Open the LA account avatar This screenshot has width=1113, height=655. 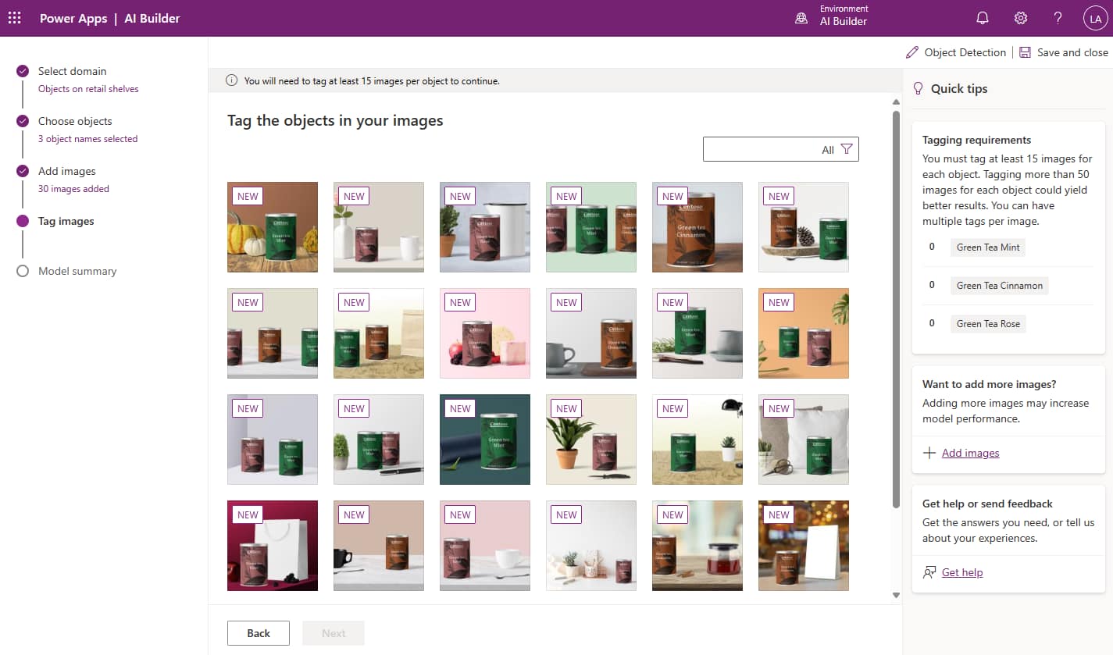[1095, 18]
